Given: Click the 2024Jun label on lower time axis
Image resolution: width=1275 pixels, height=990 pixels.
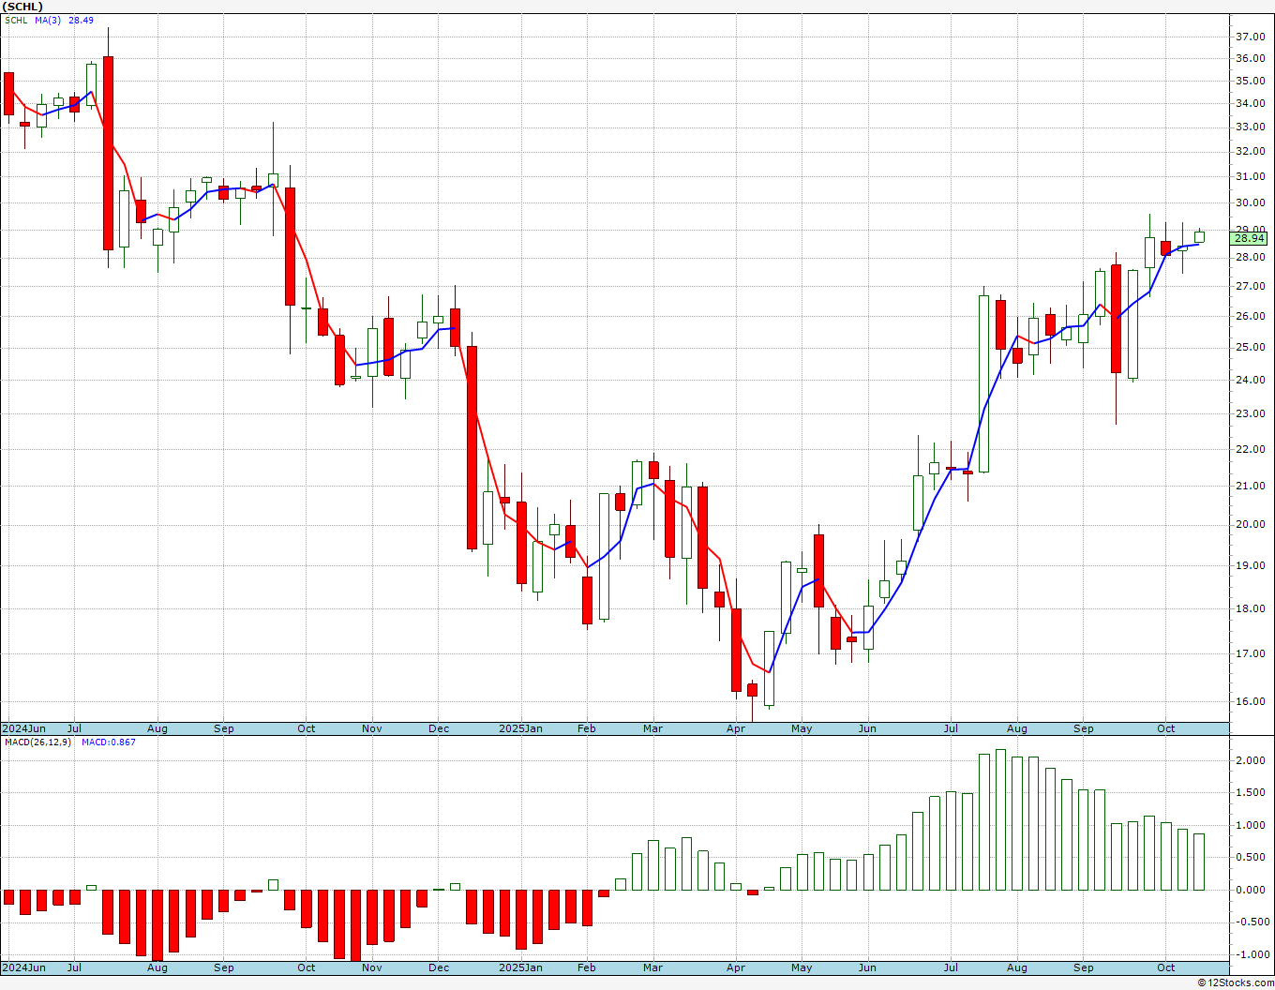Looking at the screenshot, I should click(24, 967).
